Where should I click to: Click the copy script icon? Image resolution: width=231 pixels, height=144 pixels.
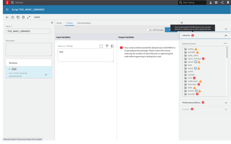(18, 17)
